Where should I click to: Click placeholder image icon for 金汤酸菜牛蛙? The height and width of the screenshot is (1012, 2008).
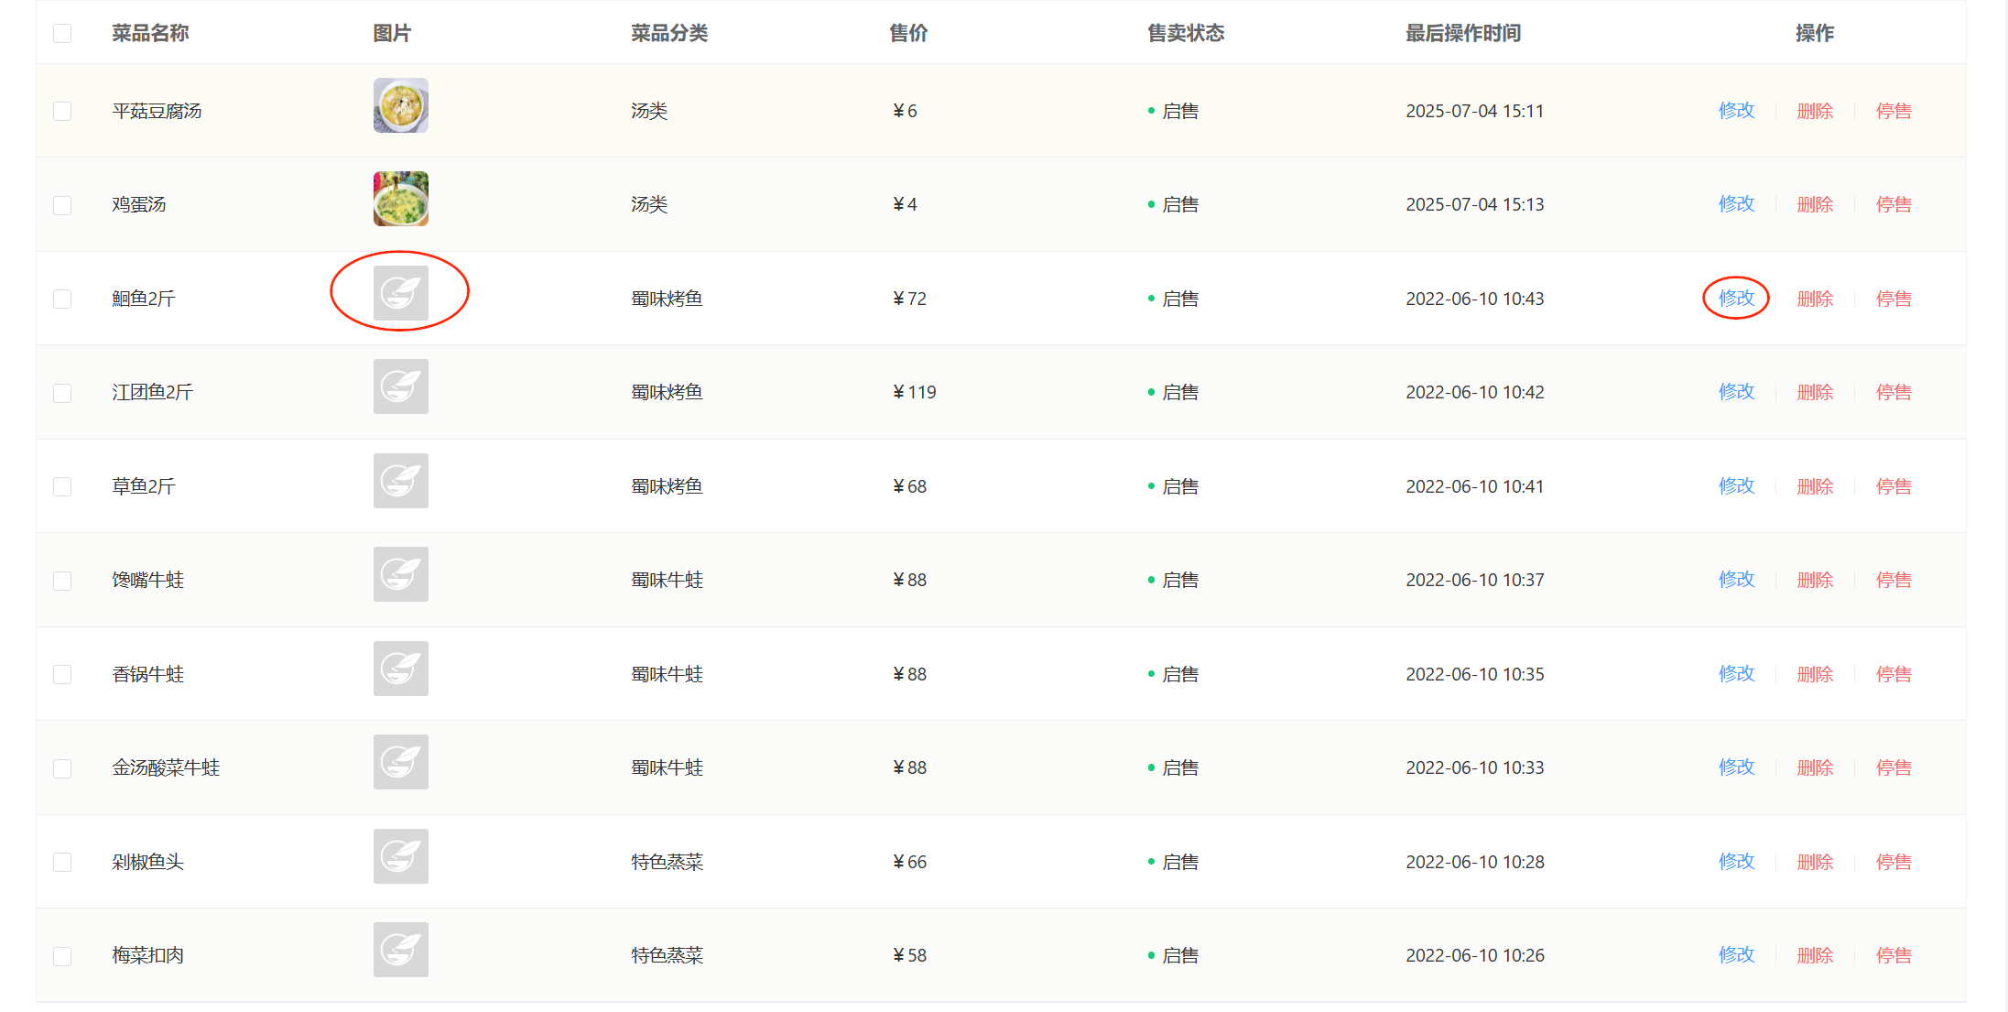pyautogui.click(x=400, y=762)
